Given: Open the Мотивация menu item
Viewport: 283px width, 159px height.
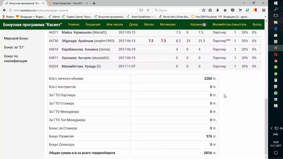Looking at the screenshot, I should pos(168,24).
